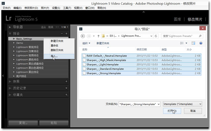The height and width of the screenshot is (131, 211).
Task: Expand the Basic_Settings preset folder
Action: coord(14,39)
